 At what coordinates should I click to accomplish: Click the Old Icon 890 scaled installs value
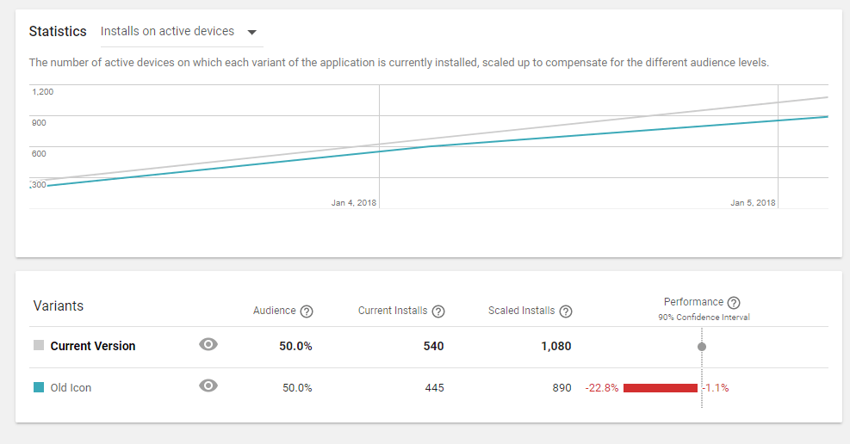[561, 388]
